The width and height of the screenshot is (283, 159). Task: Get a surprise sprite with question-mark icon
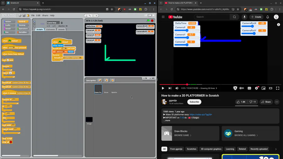pos(112,80)
